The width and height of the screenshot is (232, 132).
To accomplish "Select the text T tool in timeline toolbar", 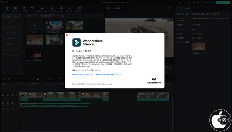I will 44,79.
